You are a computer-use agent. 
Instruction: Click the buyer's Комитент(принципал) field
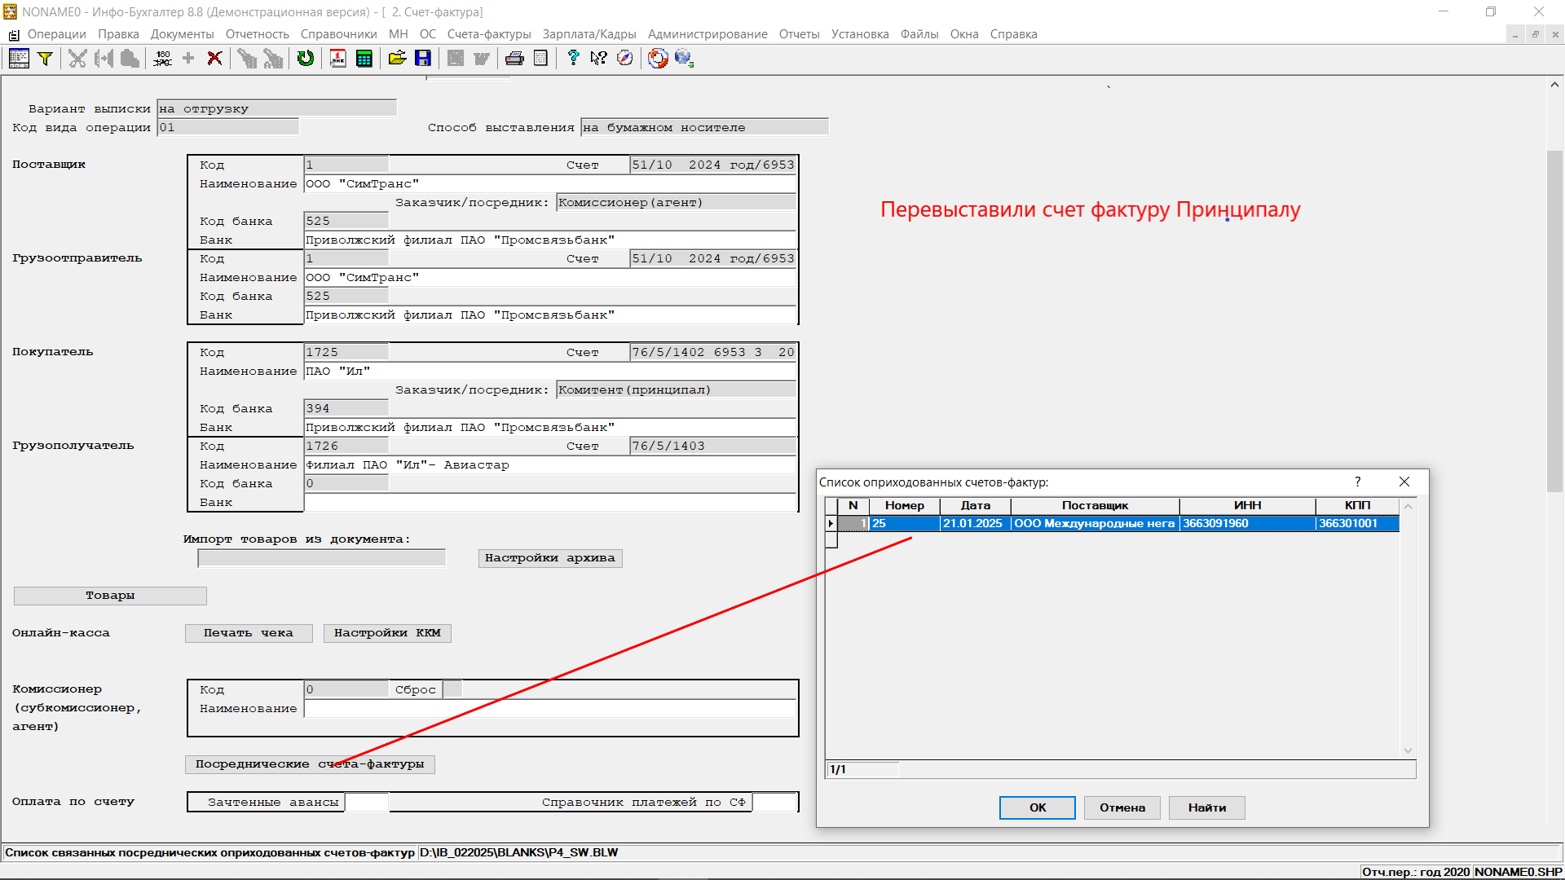[676, 389]
